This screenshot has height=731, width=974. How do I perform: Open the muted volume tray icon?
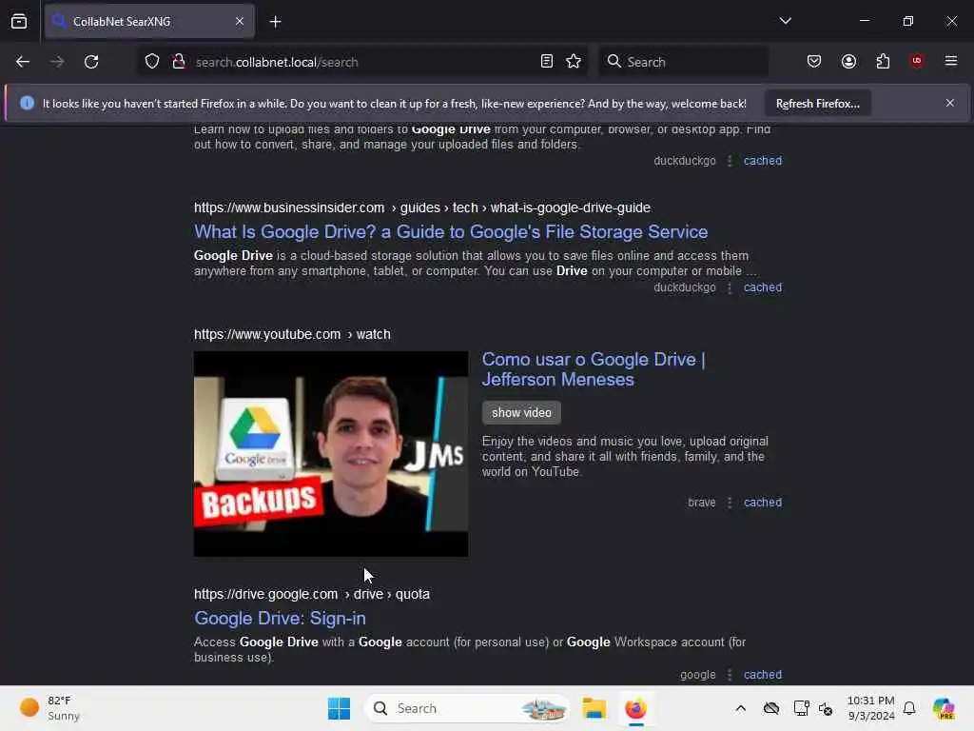pyautogui.click(x=826, y=708)
